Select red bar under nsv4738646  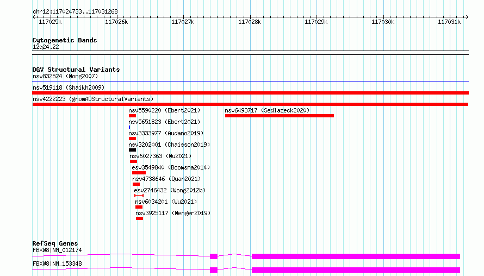pyautogui.click(x=136, y=184)
